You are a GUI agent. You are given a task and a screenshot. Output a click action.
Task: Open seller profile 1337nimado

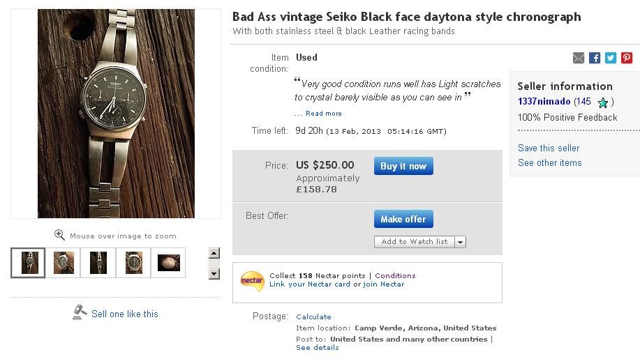pos(544,102)
